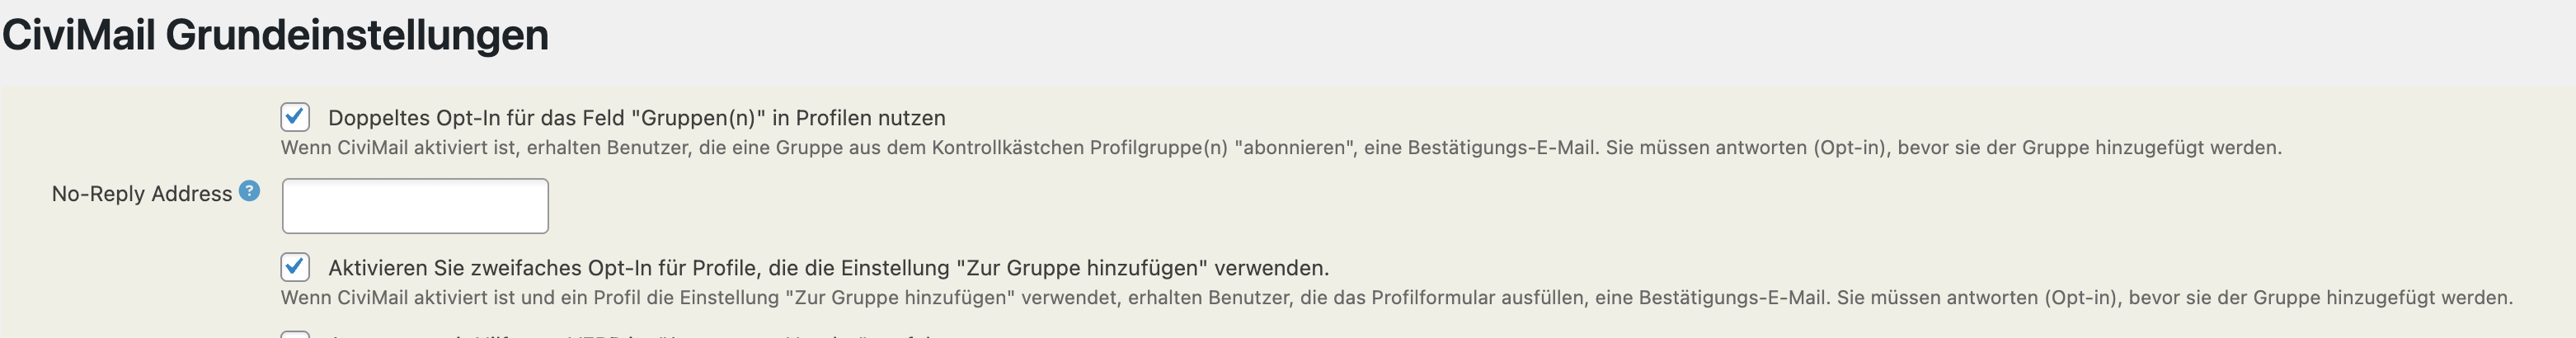
Task: Tick the partially visible checkbox at the bottom
Action: point(295,334)
